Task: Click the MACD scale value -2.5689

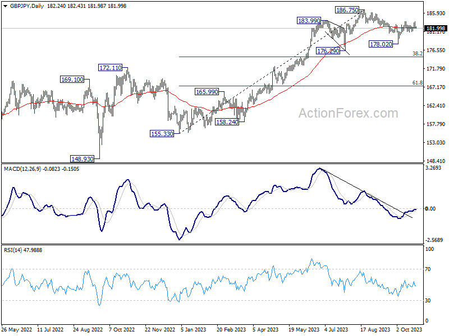Action: [x=434, y=240]
